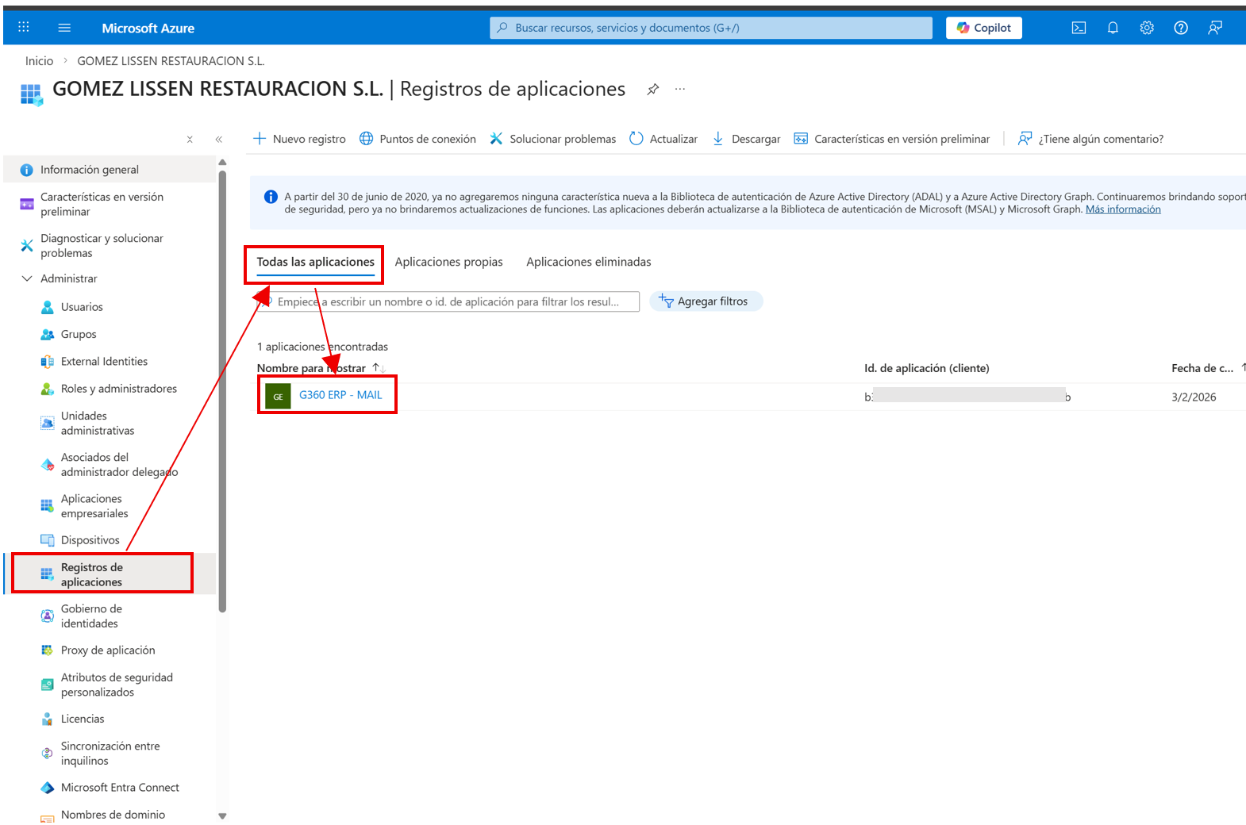The image size is (1246, 825).
Task: Open the feedback icon in header
Action: [x=1215, y=28]
